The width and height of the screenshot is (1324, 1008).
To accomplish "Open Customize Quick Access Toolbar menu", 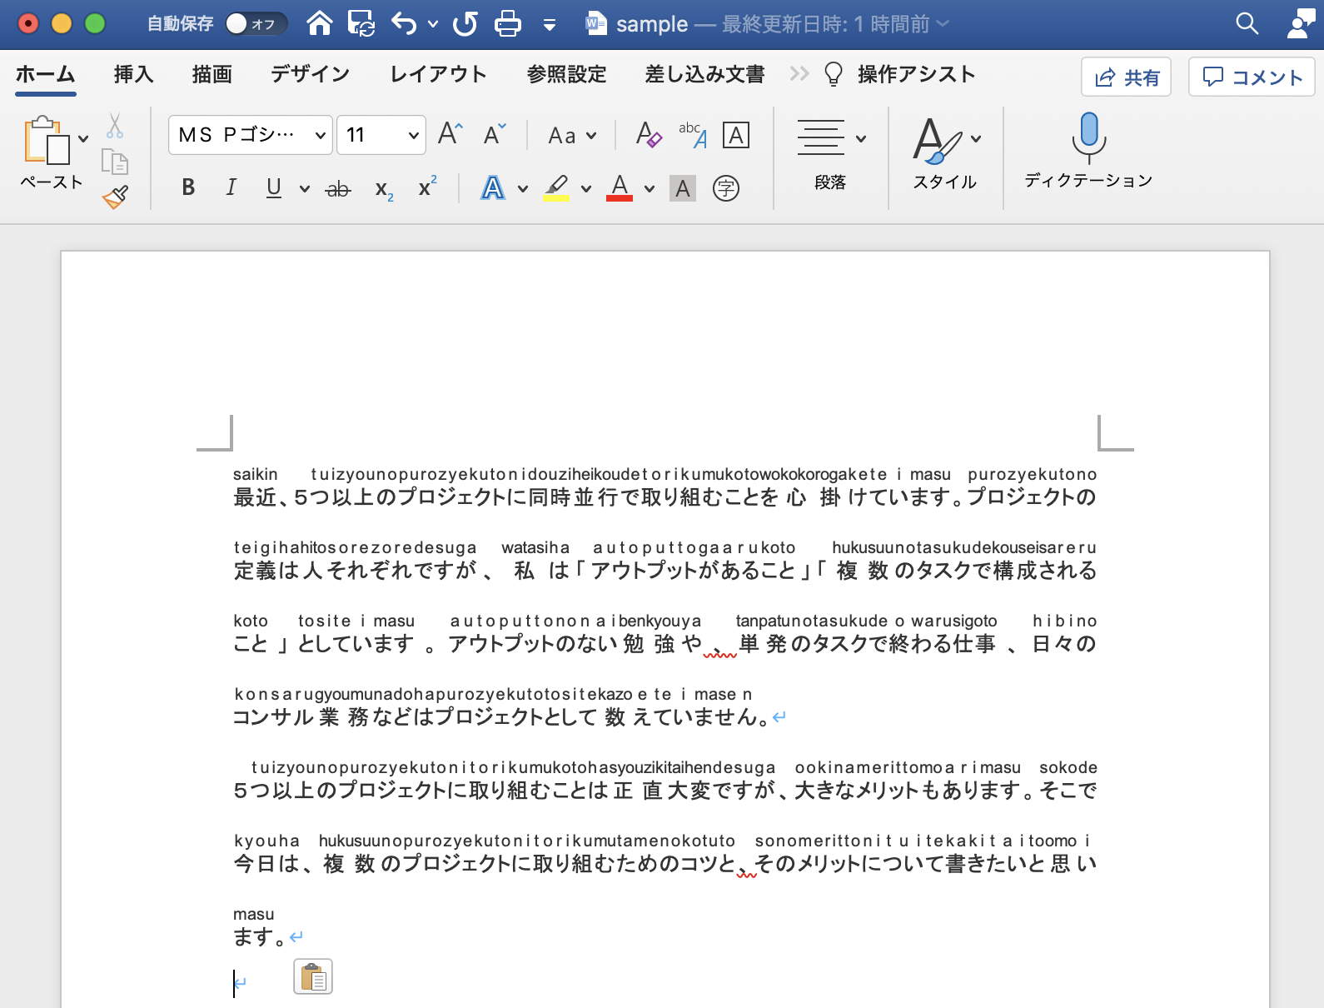I will click(550, 25).
